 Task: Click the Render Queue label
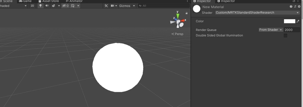pyautogui.click(x=206, y=30)
